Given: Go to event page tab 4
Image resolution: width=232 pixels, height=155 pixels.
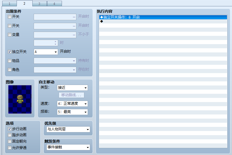Looking at the screenshot, I should (x=54, y=4).
